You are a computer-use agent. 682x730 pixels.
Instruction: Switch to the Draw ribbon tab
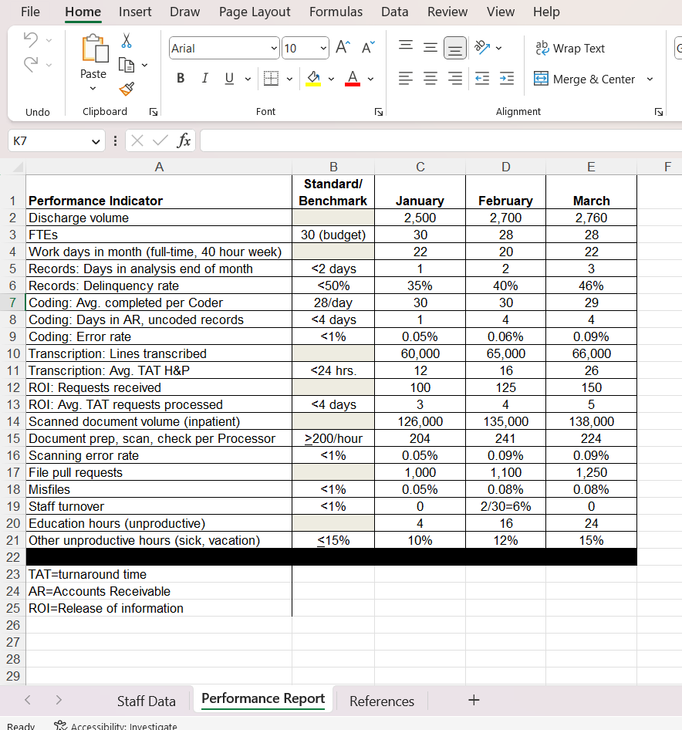coord(185,12)
